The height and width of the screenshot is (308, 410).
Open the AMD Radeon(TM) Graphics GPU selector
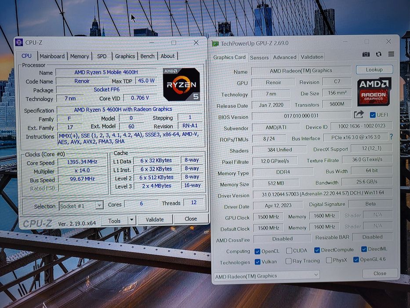267,275
